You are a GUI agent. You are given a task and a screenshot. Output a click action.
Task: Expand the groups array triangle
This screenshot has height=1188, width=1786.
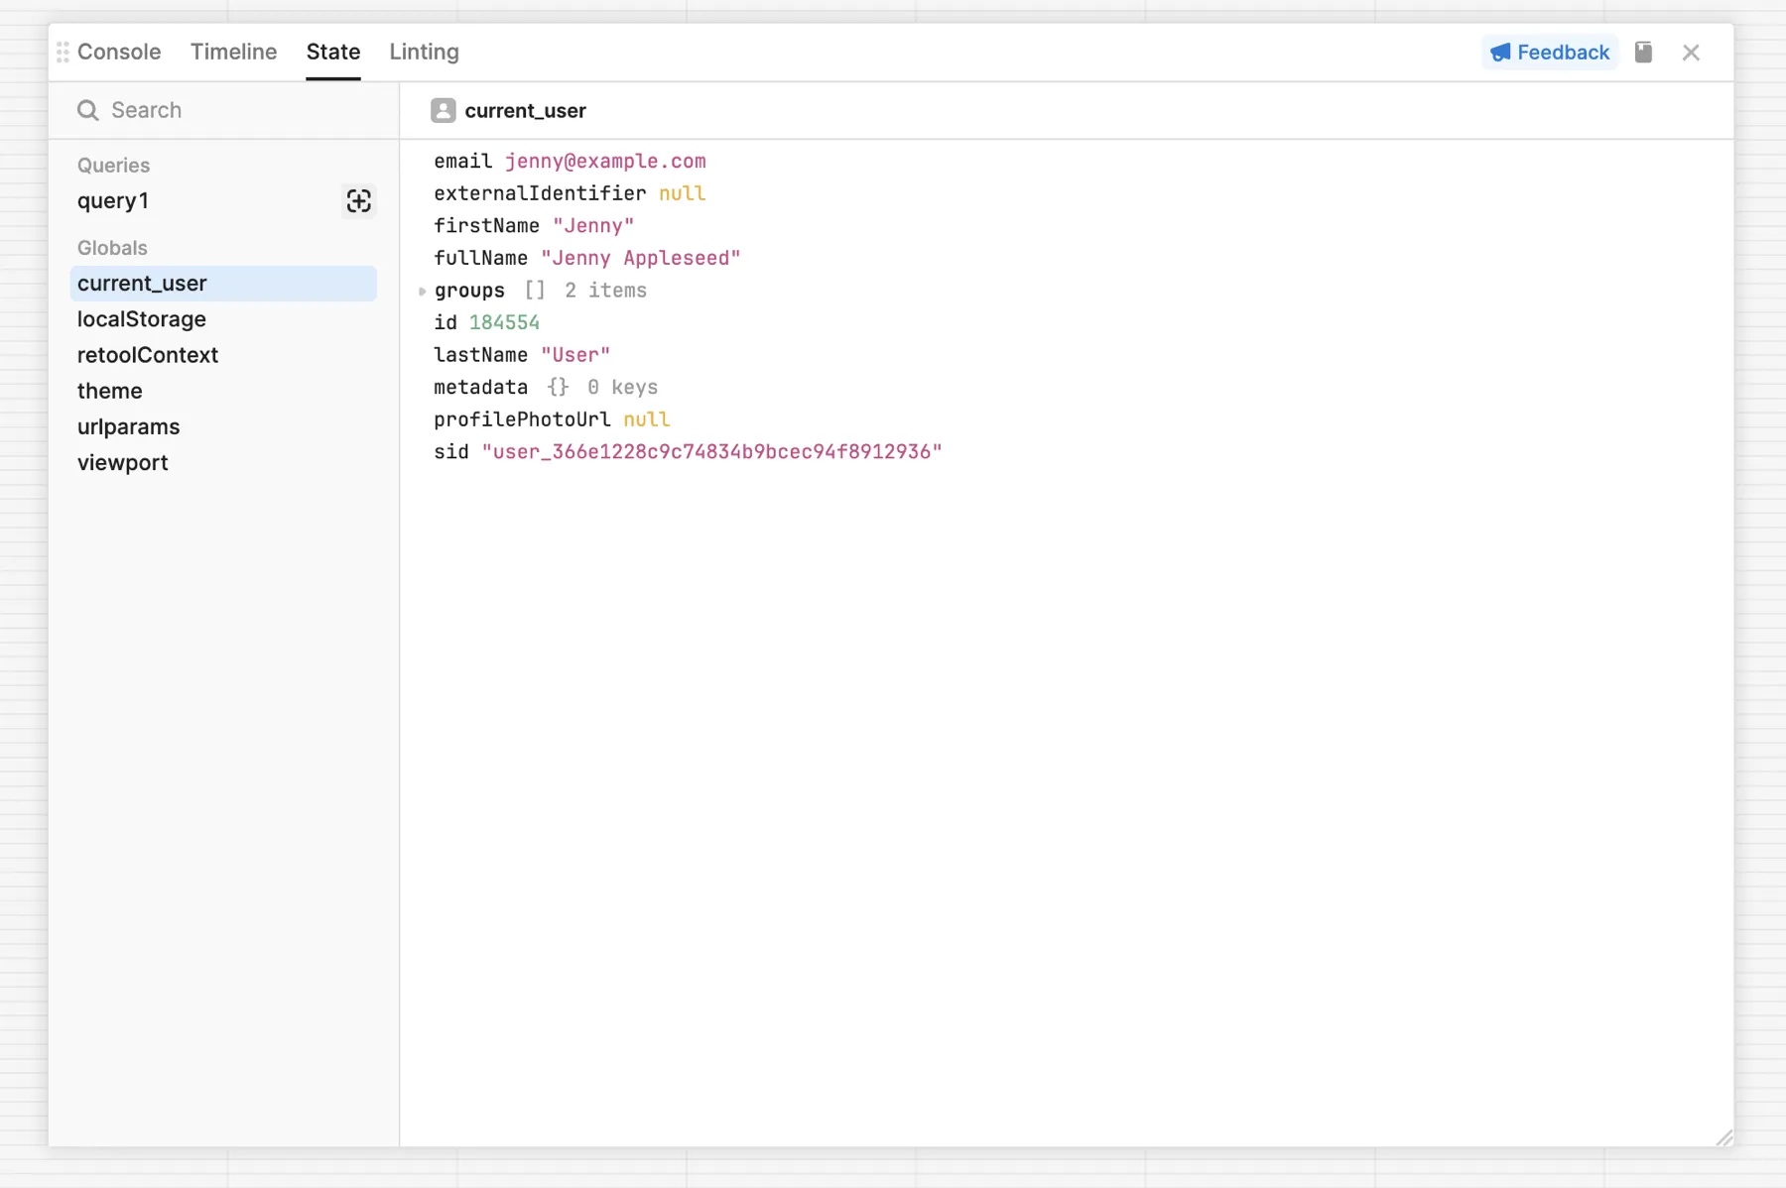coord(423,292)
